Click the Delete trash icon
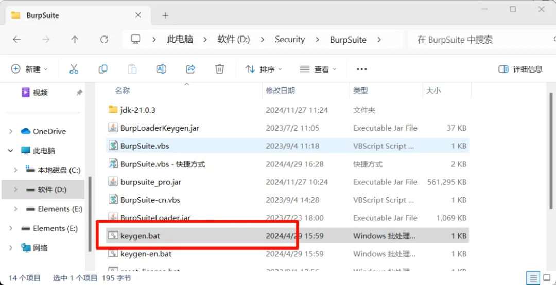Image resolution: width=556 pixels, height=285 pixels. [220, 69]
